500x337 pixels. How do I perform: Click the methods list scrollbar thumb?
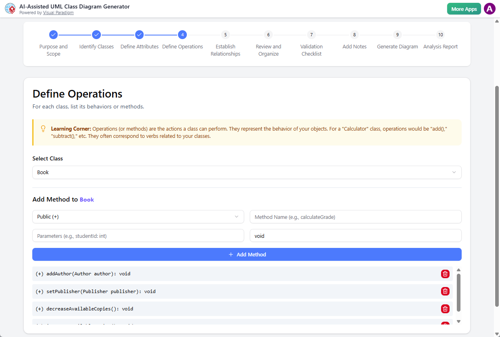pyautogui.click(x=458, y=293)
